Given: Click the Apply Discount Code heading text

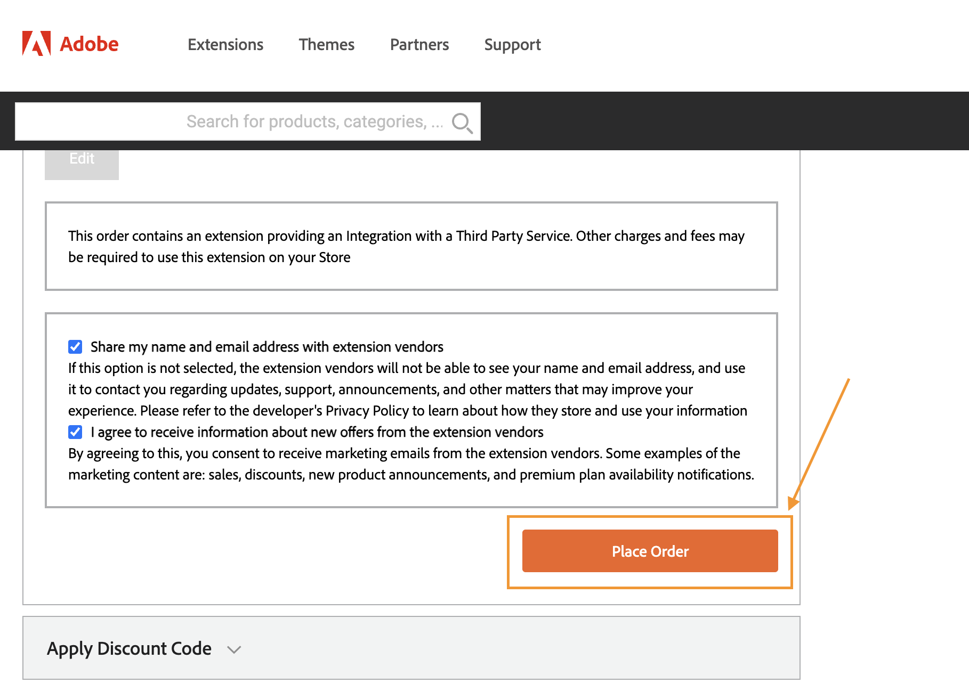Looking at the screenshot, I should point(128,648).
